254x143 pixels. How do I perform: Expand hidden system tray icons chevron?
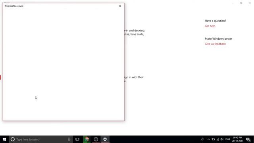coord(209,139)
